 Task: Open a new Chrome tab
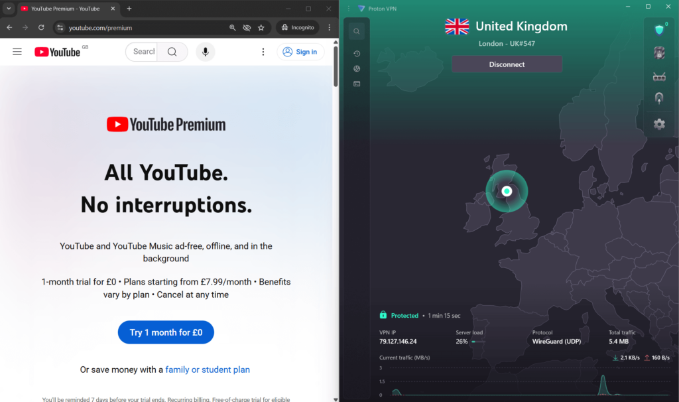coord(129,9)
